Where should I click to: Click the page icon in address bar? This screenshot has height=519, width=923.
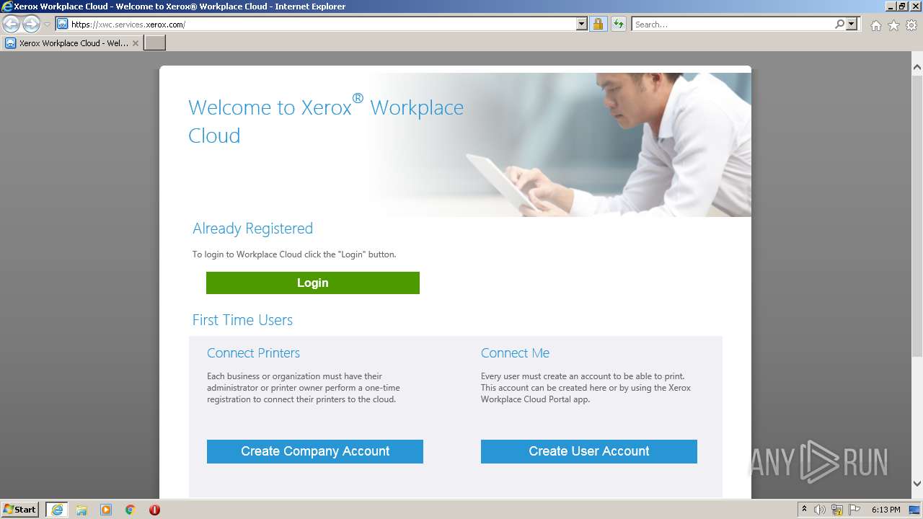(63, 24)
